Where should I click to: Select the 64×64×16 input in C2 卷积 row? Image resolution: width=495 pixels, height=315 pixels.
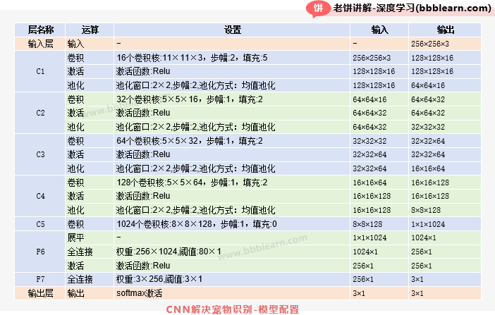click(379, 99)
